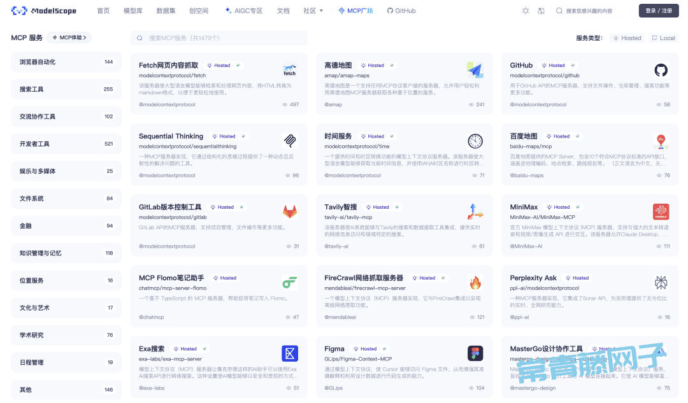The height and width of the screenshot is (403, 688).
Task: Click @baidu-maps author text
Action: [x=527, y=176]
